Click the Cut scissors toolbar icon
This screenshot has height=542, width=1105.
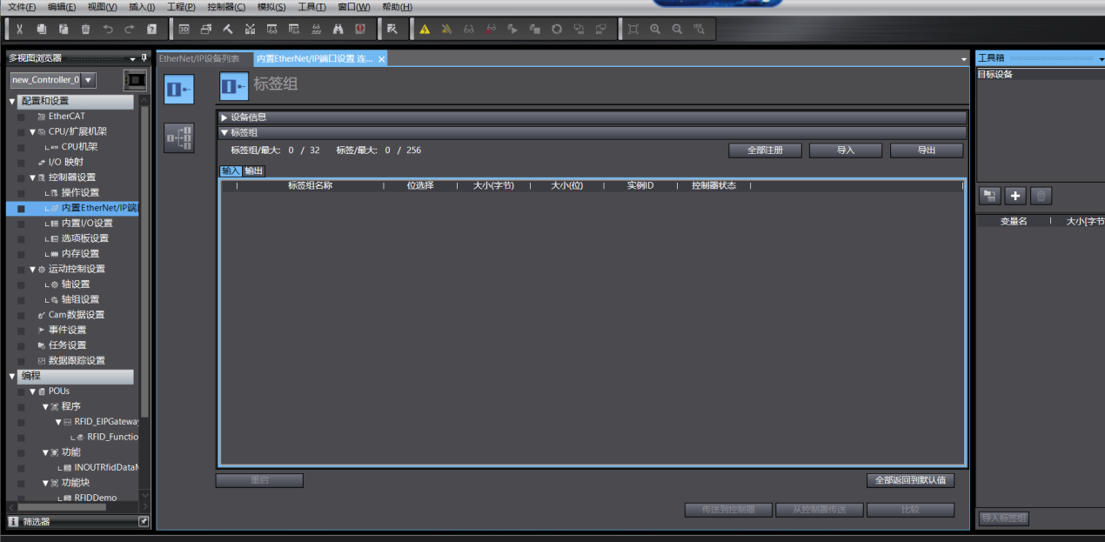[18, 29]
